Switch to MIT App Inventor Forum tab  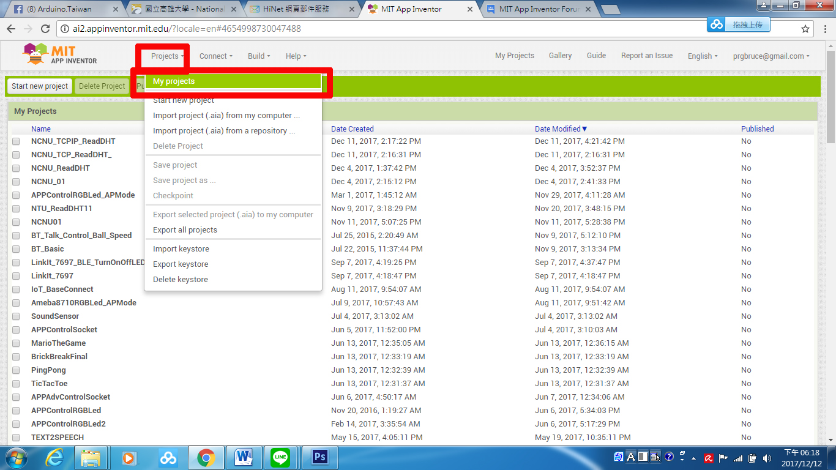(538, 9)
